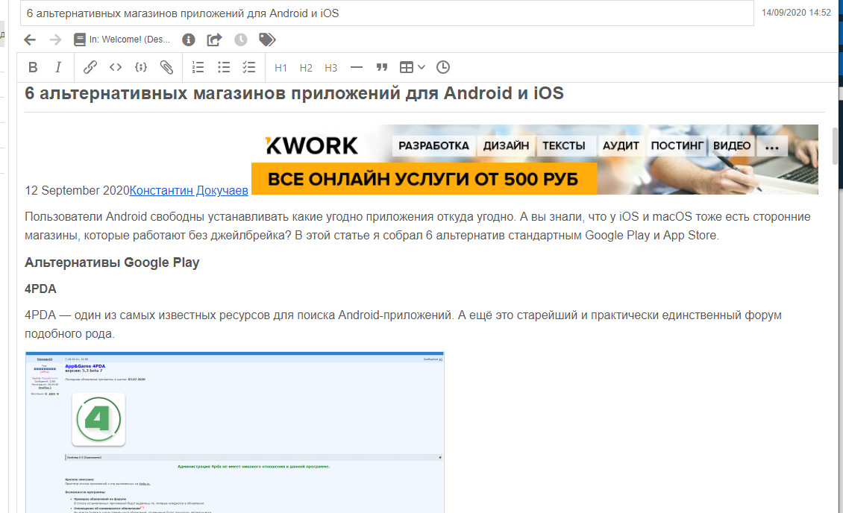Apply inline code formatting
This screenshot has width=843, height=513.
[x=116, y=68]
